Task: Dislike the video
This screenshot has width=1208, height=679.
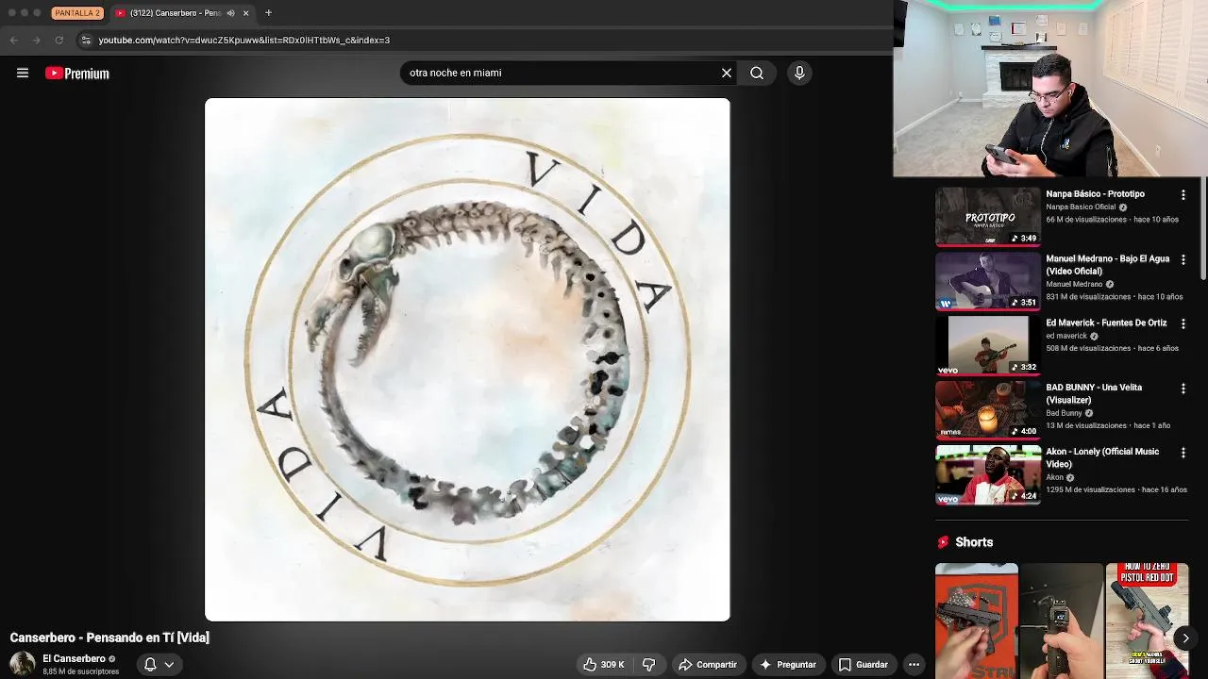Action: point(648,665)
